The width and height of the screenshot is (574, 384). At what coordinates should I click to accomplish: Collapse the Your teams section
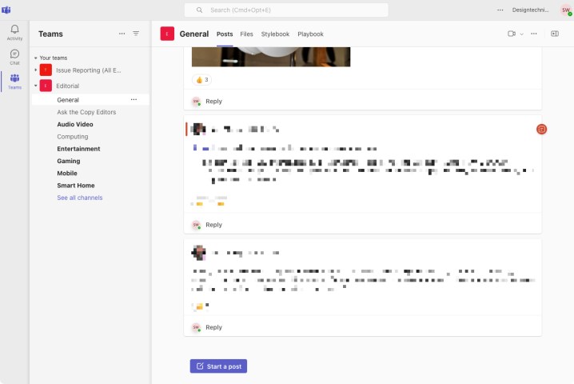click(35, 58)
